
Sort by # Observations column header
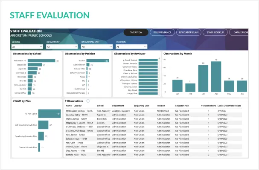(x=209, y=106)
